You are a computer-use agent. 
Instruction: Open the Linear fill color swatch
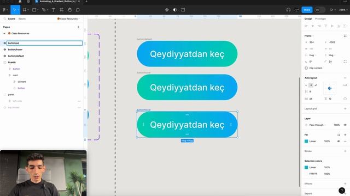coord(306,141)
